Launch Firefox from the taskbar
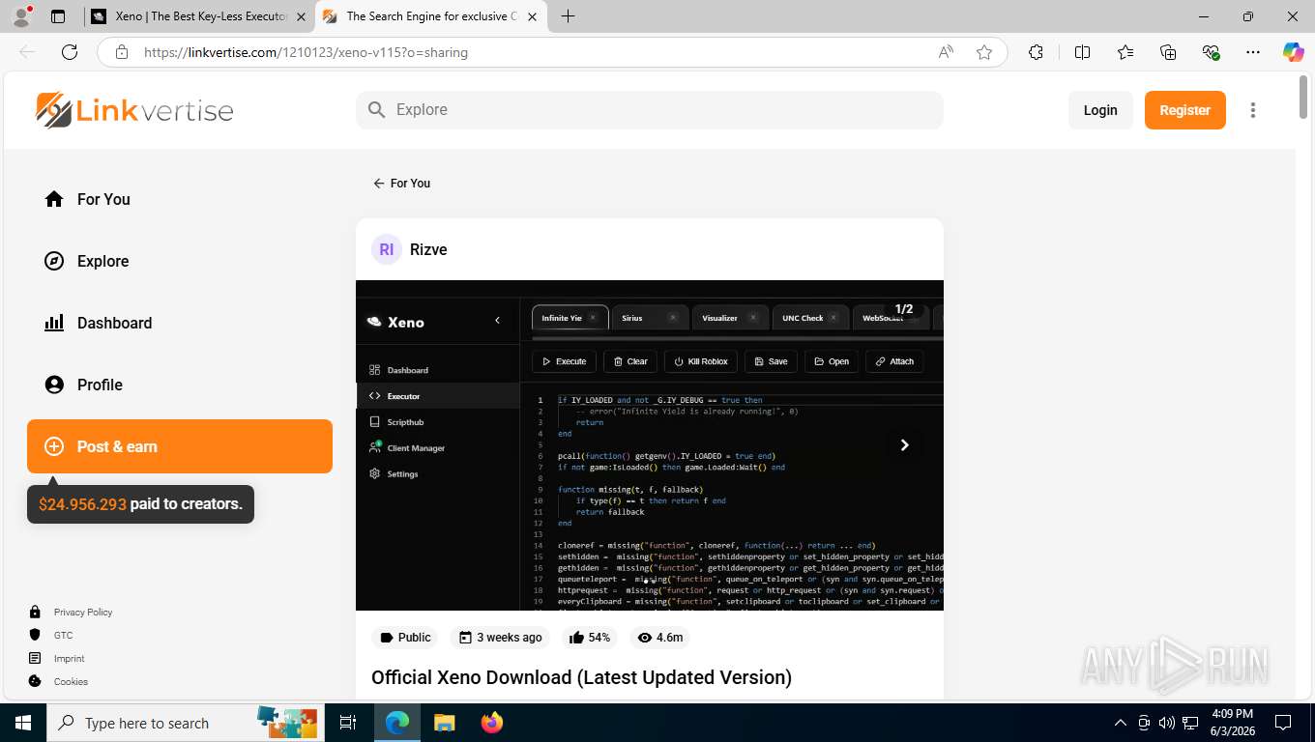The height and width of the screenshot is (742, 1315). point(492,723)
